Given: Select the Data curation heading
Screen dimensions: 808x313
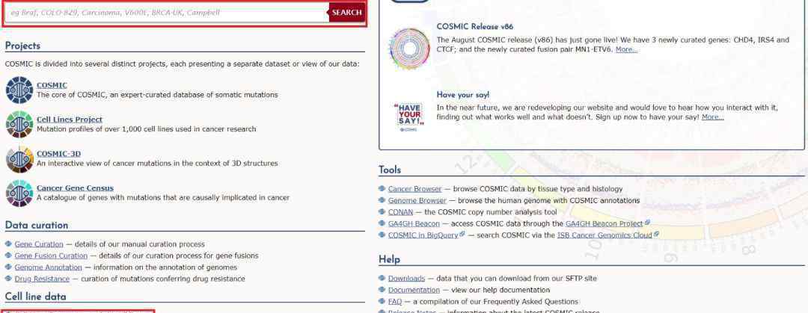Looking at the screenshot, I should point(37,226).
